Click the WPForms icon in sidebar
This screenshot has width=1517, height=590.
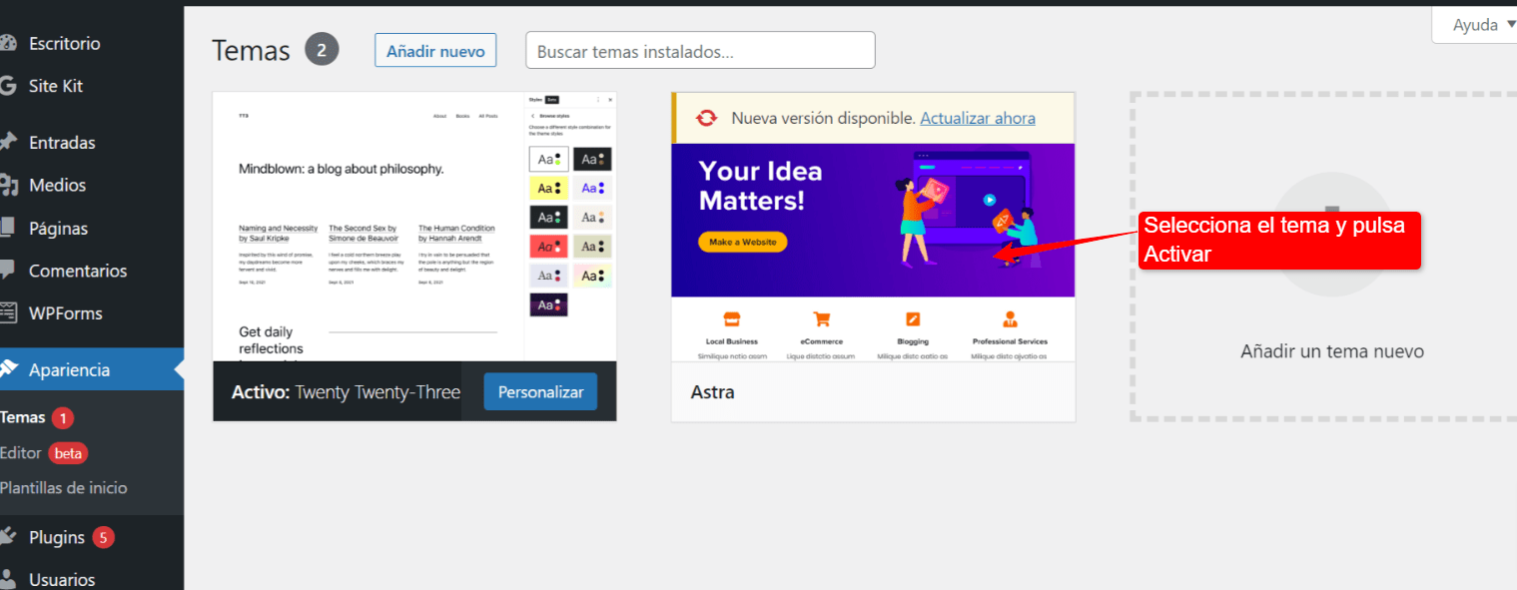(8, 313)
